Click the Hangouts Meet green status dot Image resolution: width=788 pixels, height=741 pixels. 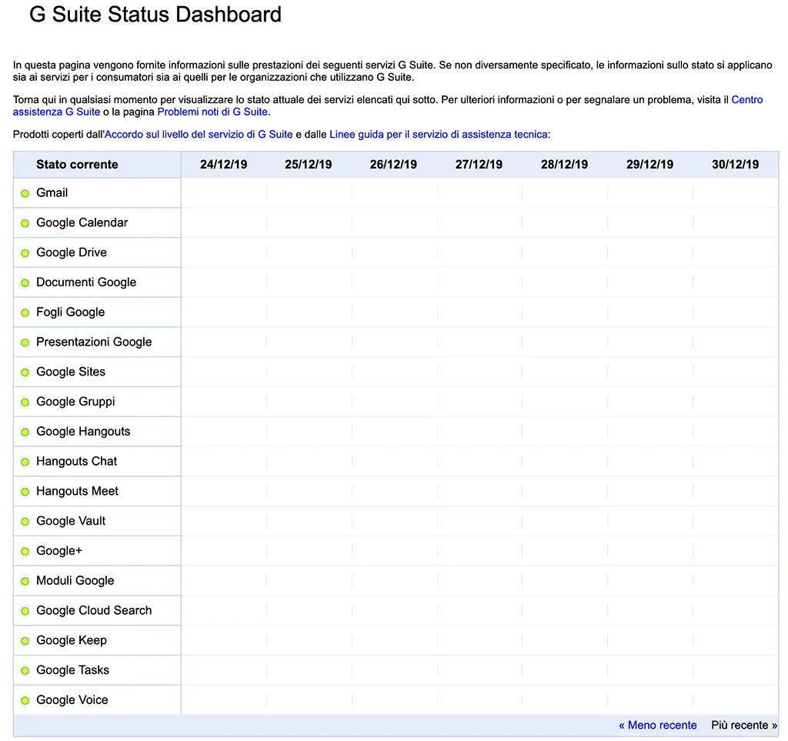point(25,492)
